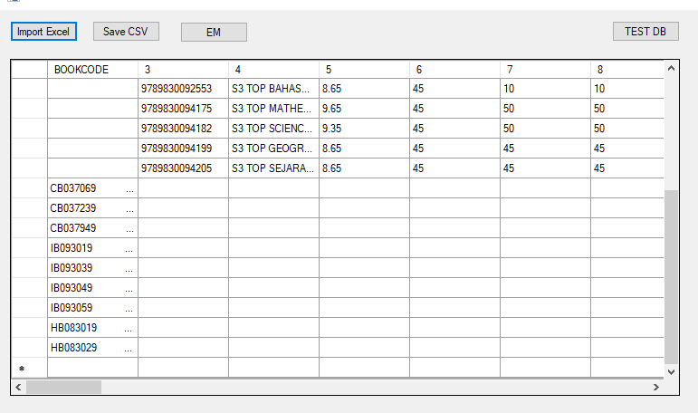This screenshot has width=698, height=413.
Task: Select column header 6
Action: tap(454, 70)
